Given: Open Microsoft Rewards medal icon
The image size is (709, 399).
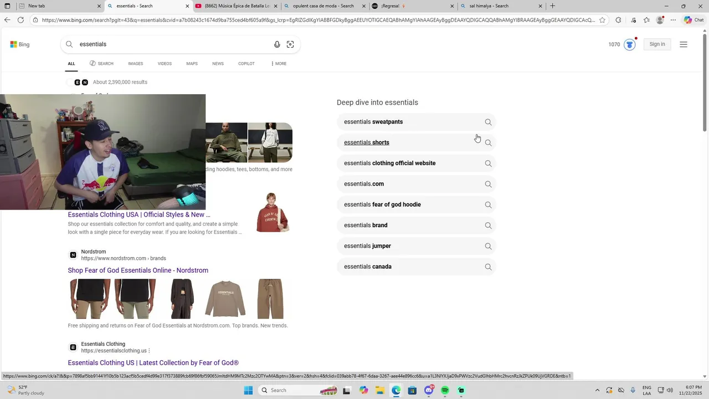Looking at the screenshot, I should (629, 45).
